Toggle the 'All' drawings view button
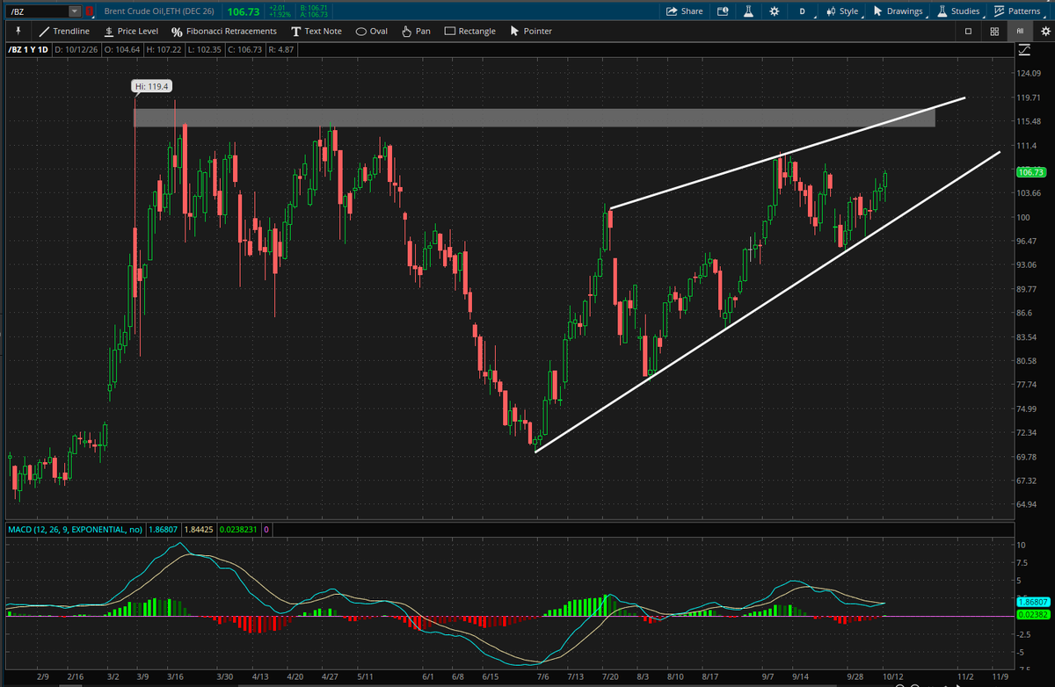 [1020, 31]
